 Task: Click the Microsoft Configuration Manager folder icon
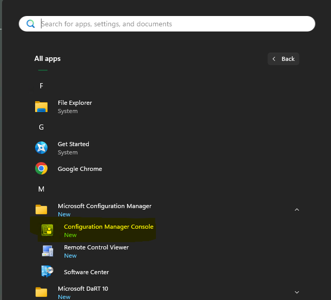pyautogui.click(x=41, y=210)
